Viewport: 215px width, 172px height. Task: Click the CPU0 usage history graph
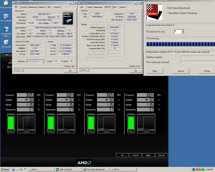click(26, 123)
